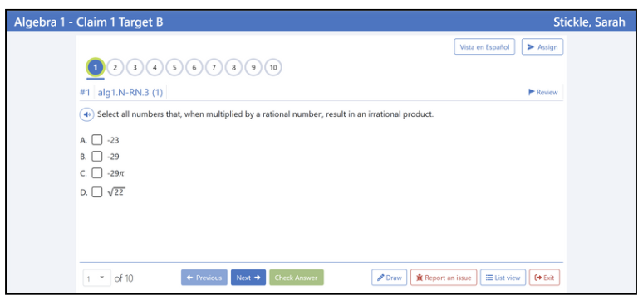Play the question audio speaker icon
643x300 pixels.
[86, 115]
